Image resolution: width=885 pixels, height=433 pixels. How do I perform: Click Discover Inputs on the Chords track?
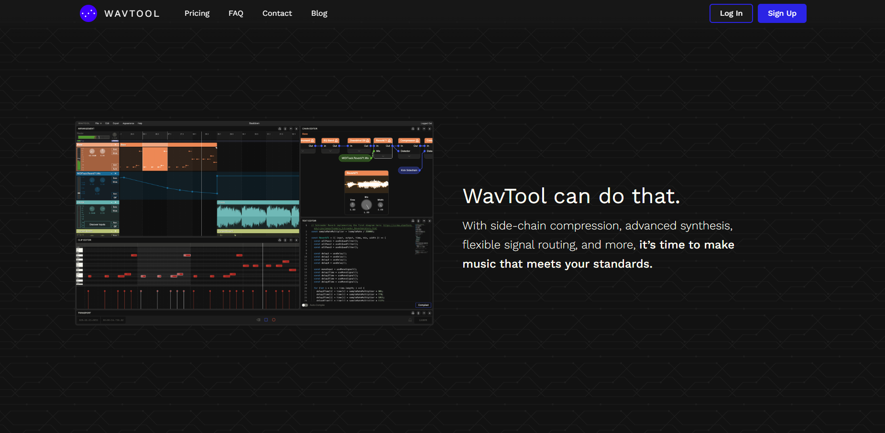tap(98, 225)
